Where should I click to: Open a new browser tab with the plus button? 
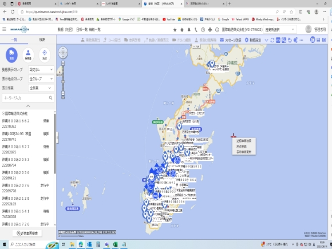(230, 3)
